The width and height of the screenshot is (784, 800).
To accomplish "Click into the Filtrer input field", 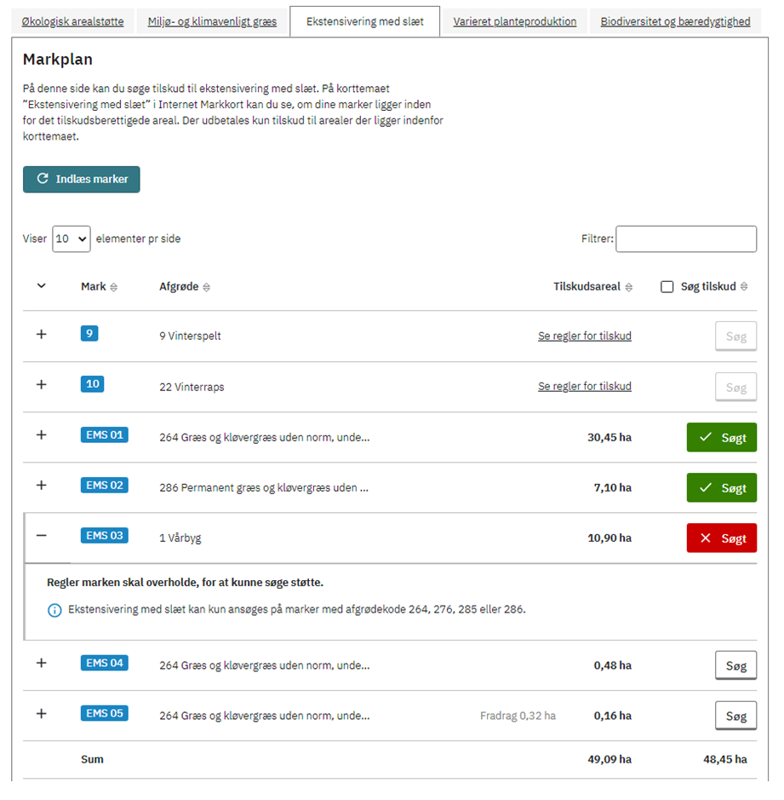I will coord(685,239).
